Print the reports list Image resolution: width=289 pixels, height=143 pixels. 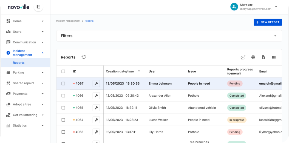(x=253, y=57)
